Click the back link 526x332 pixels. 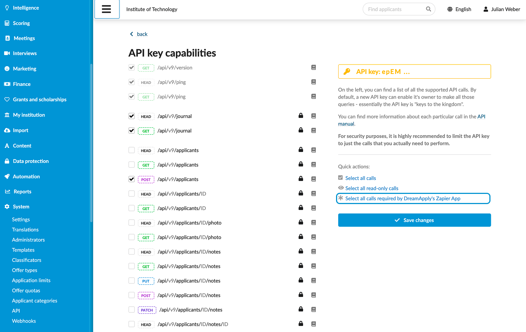[142, 34]
